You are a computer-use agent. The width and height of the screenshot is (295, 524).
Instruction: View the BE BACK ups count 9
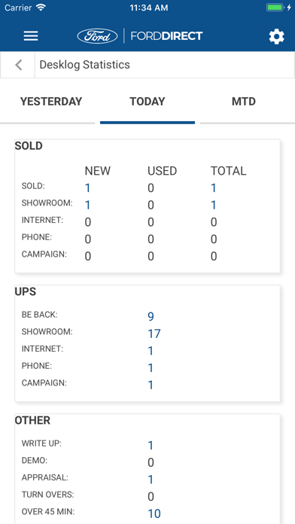151,316
